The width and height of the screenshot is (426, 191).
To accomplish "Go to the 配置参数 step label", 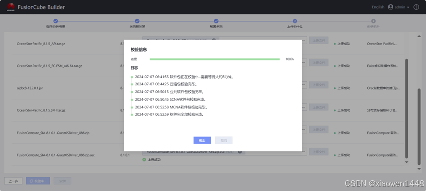I will click(x=216, y=27).
